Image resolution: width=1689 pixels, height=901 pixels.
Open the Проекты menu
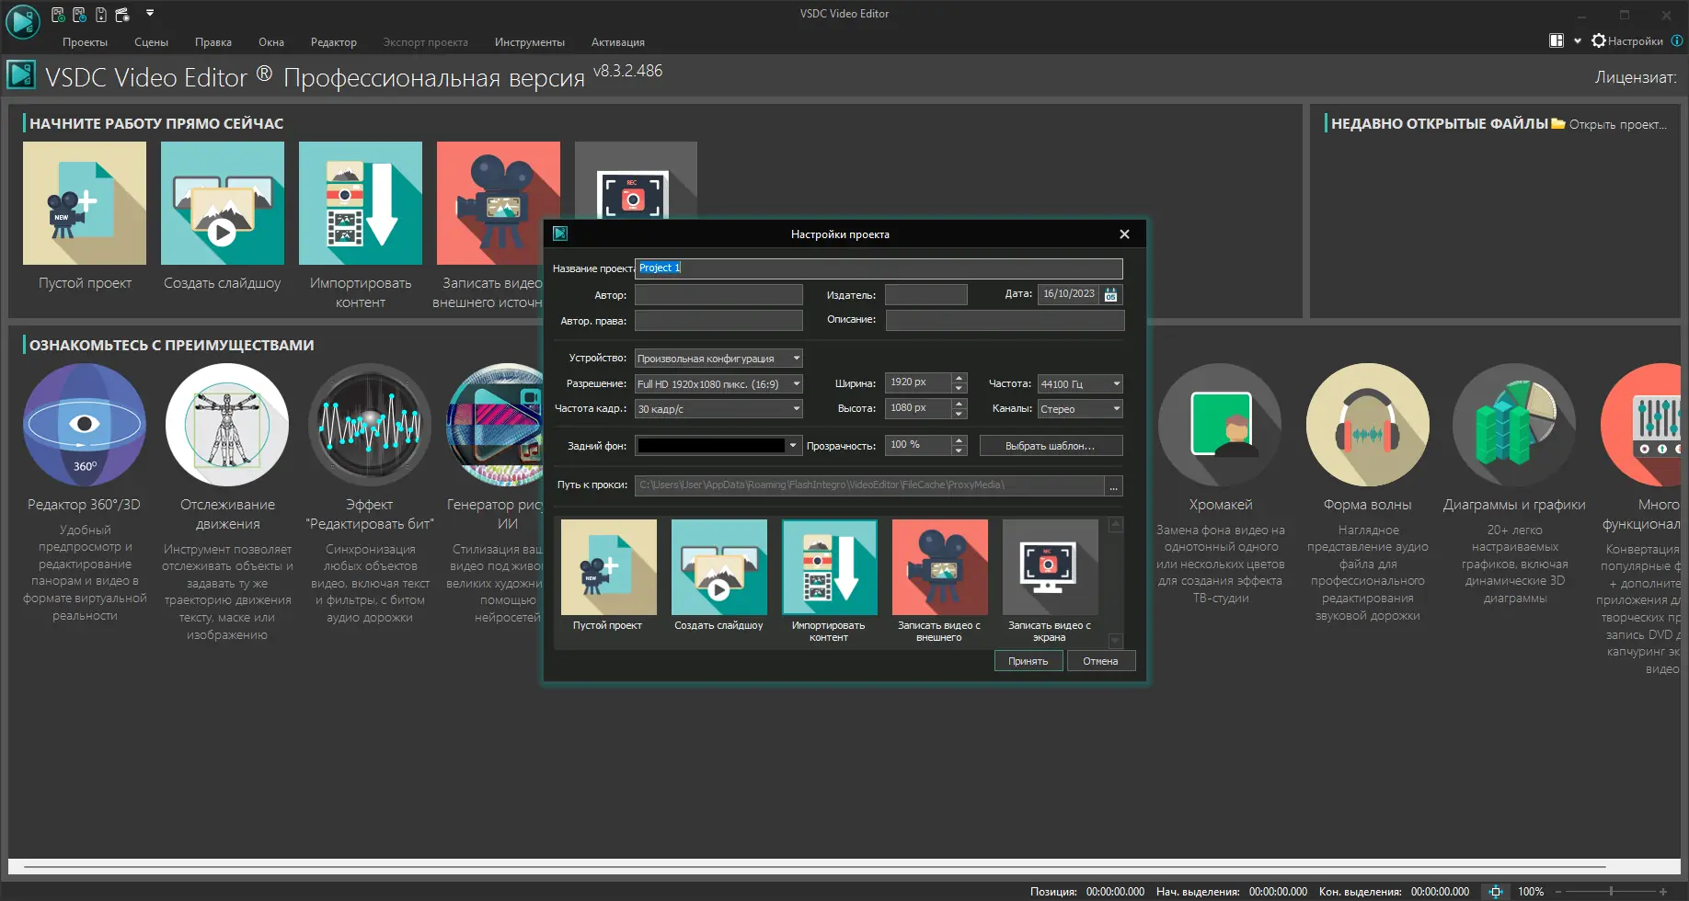pos(85,42)
